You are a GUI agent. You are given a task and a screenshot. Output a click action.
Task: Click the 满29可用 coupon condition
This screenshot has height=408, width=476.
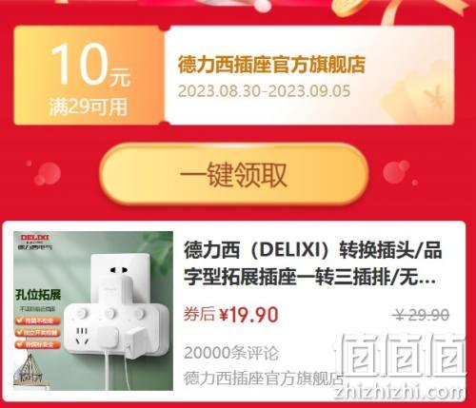pyautogui.click(x=89, y=107)
